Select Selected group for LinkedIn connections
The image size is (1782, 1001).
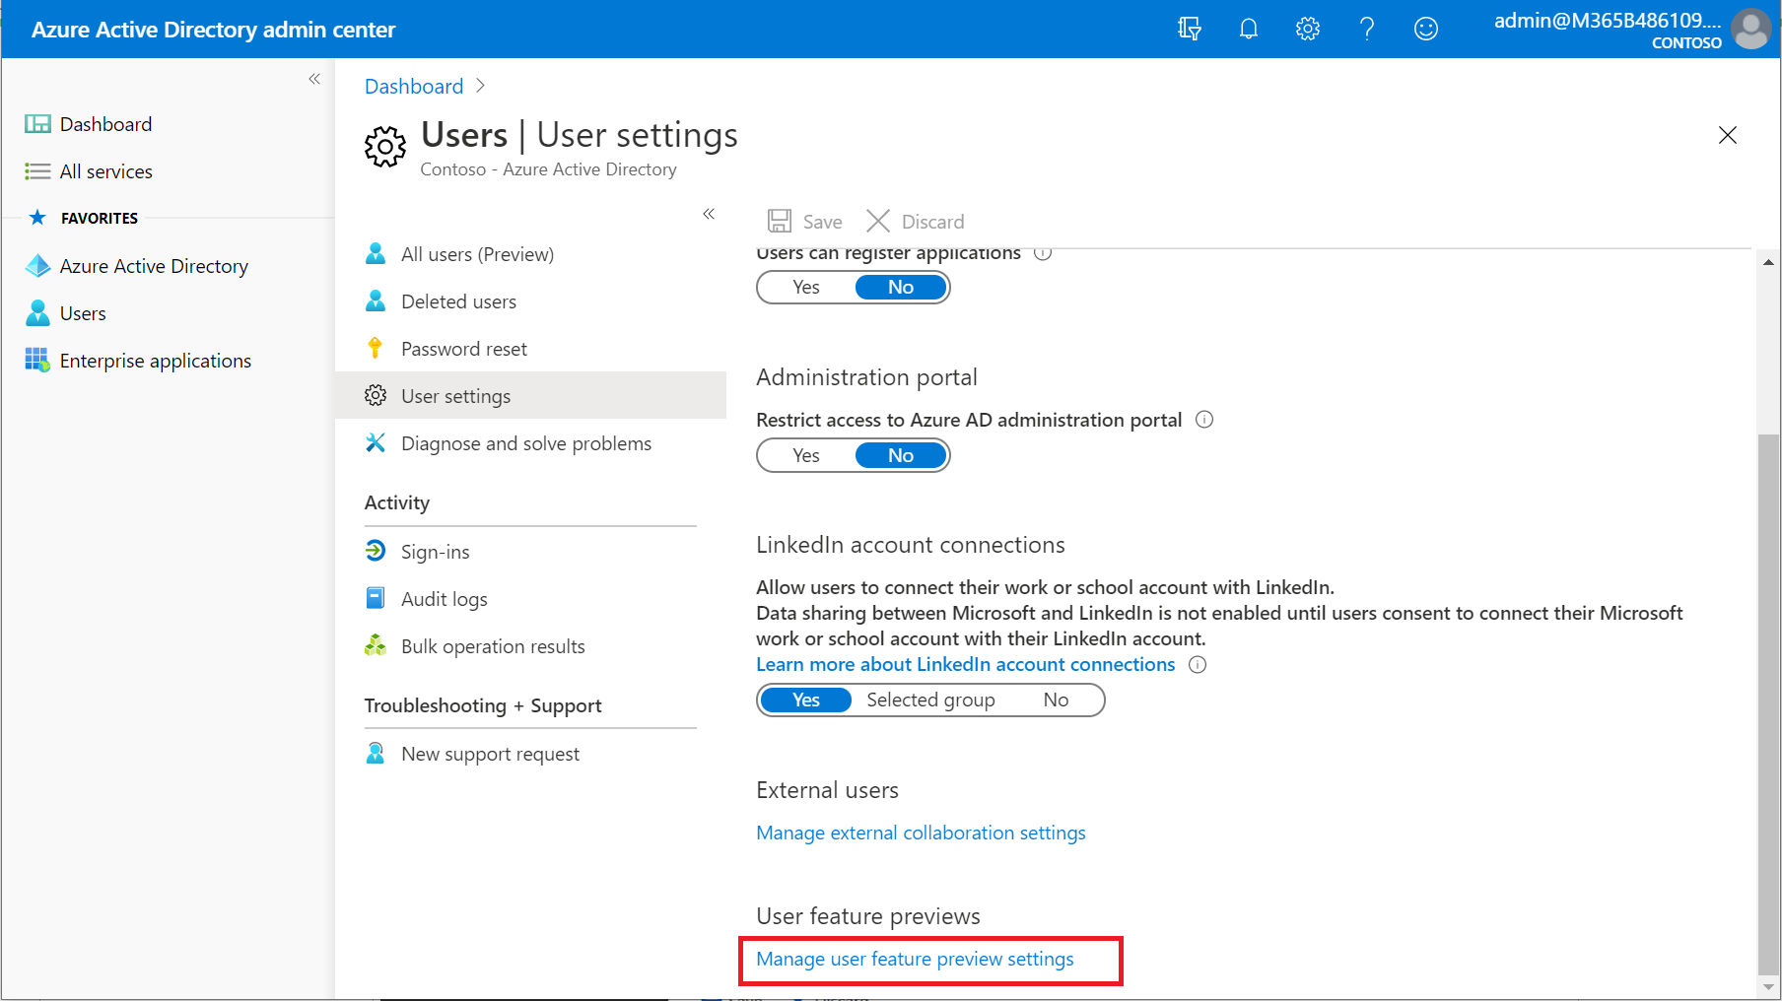(x=930, y=700)
